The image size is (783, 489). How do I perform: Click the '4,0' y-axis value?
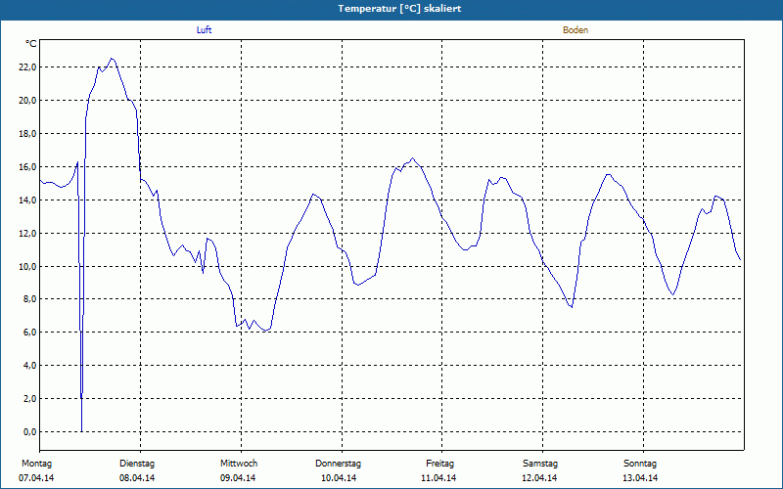29,365
